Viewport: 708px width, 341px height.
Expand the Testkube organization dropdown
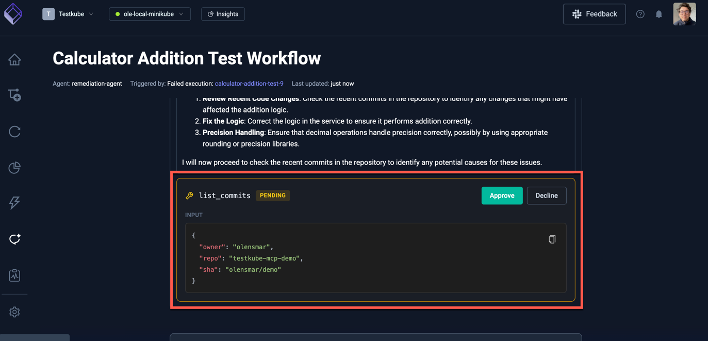pos(70,14)
